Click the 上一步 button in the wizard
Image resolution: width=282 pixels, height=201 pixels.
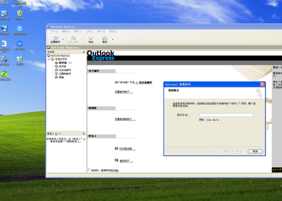[x=223, y=151]
